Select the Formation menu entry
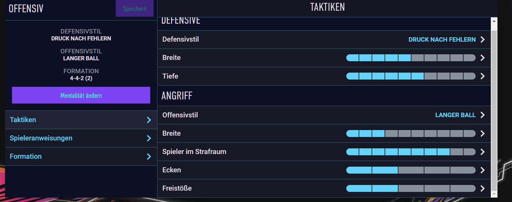512x202 pixels. point(81,157)
